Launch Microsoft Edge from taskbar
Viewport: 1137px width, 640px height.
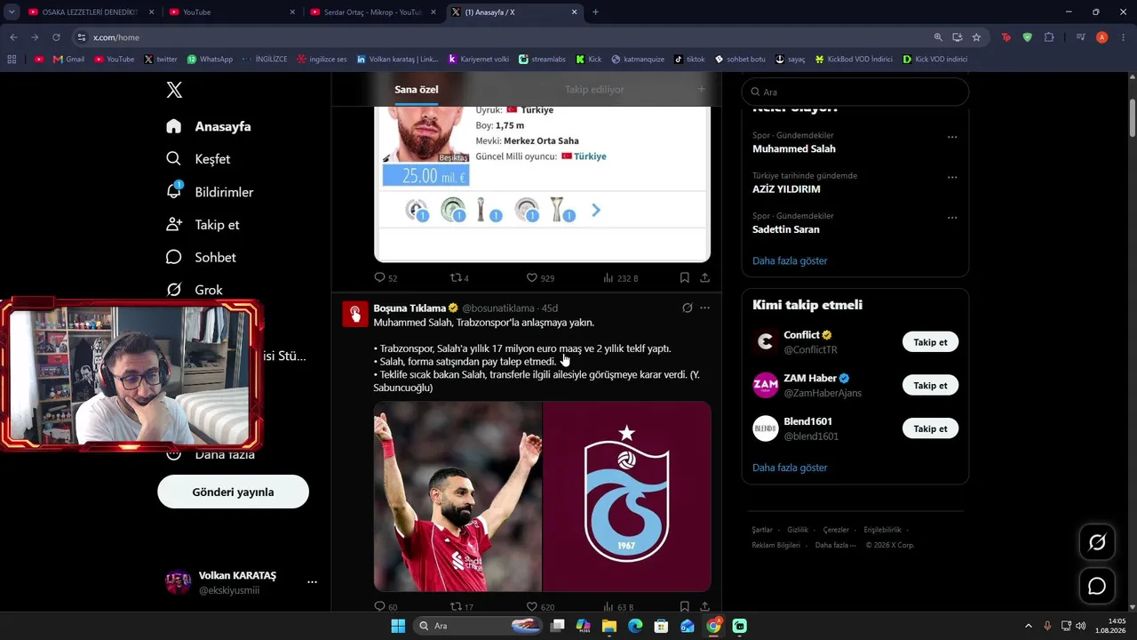click(x=635, y=626)
